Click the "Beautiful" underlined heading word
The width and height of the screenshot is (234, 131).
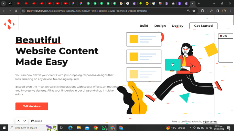click(38, 40)
